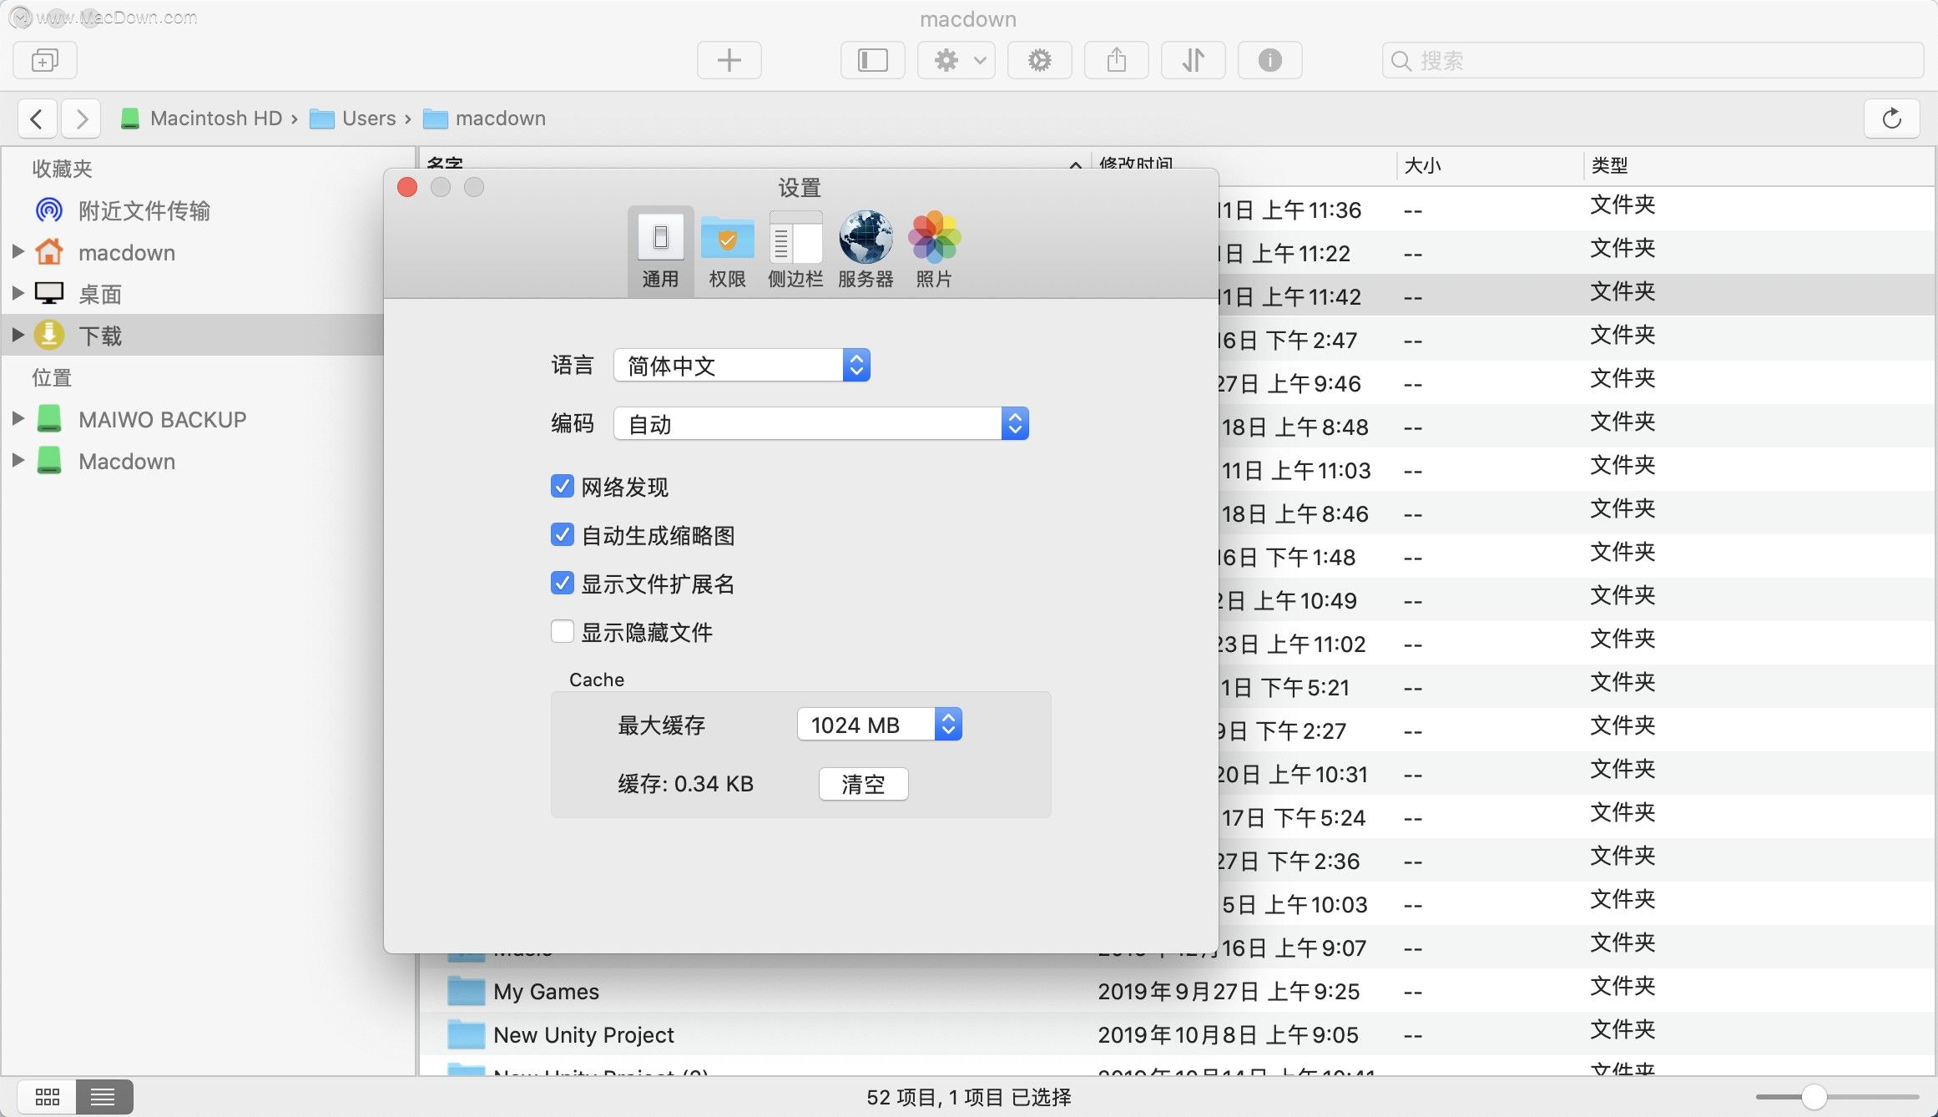This screenshot has height=1117, width=1938.
Task: Click the sort arrows icon in toolbar
Action: pos(1193,60)
